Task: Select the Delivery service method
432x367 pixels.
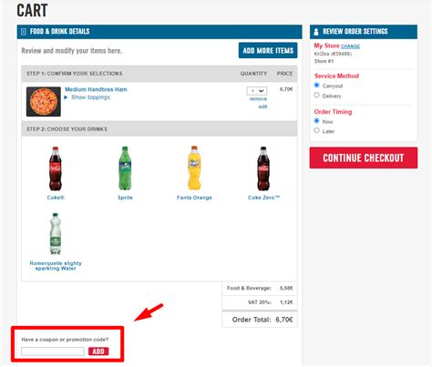Action: point(316,96)
